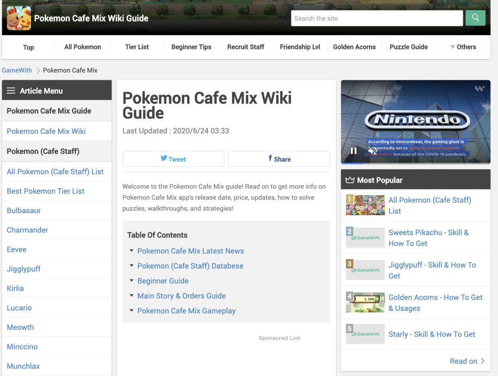Open the Article Menu hamburger icon
Screen dimensions: 498x376
click(x=11, y=91)
